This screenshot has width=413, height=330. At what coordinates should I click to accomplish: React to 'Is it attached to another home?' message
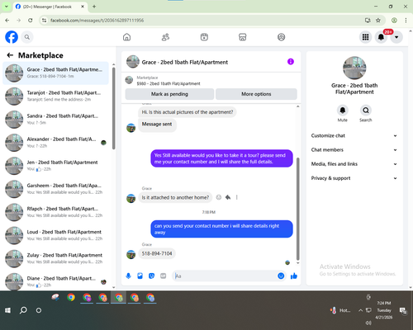coord(219,197)
